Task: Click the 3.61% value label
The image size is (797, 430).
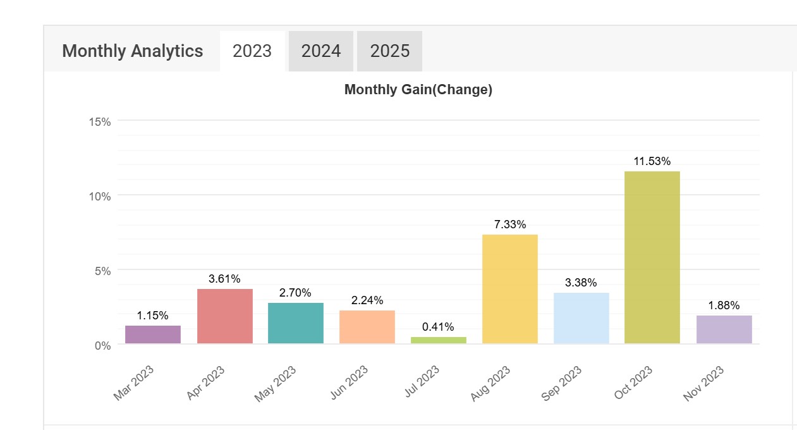Action: pos(224,278)
